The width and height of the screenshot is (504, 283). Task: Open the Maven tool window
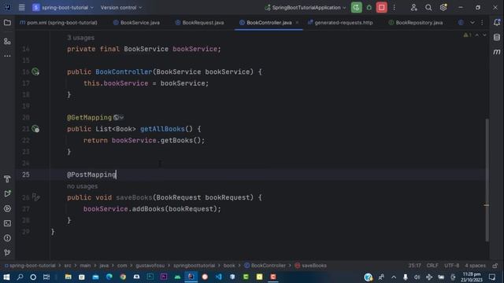tap(497, 52)
